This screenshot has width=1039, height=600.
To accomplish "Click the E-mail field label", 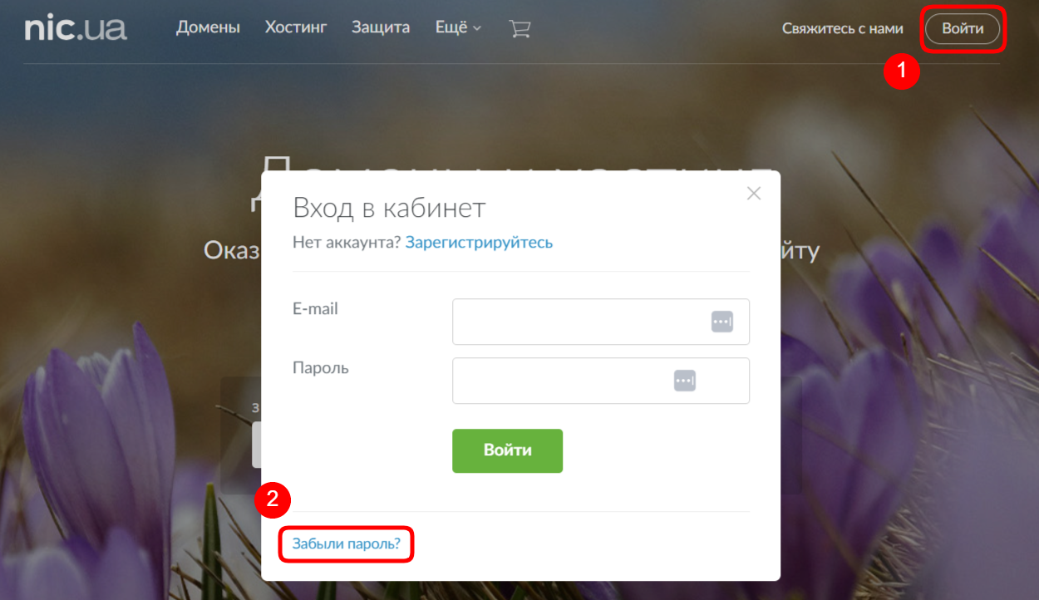I will (x=315, y=309).
